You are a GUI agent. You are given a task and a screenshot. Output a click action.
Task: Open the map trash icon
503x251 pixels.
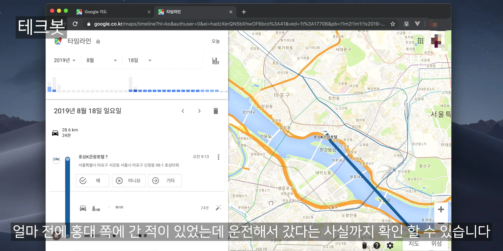coord(364,246)
